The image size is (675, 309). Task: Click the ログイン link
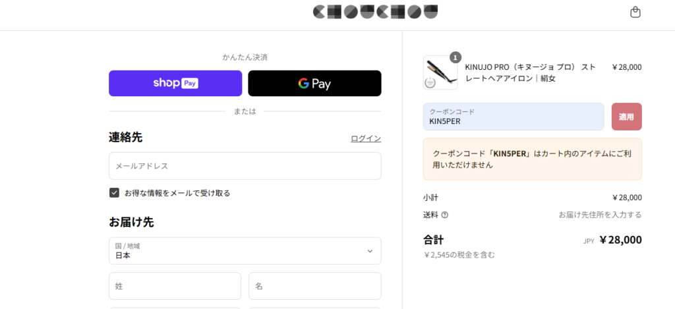pos(366,138)
